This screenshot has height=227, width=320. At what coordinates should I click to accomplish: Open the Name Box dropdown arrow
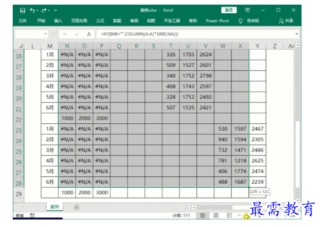[46, 34]
